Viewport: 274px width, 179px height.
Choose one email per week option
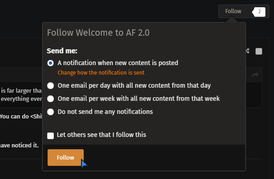pos(51,99)
